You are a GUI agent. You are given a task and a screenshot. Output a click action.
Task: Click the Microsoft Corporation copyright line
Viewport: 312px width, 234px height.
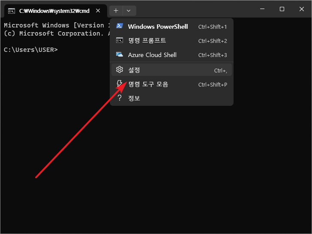[57, 33]
